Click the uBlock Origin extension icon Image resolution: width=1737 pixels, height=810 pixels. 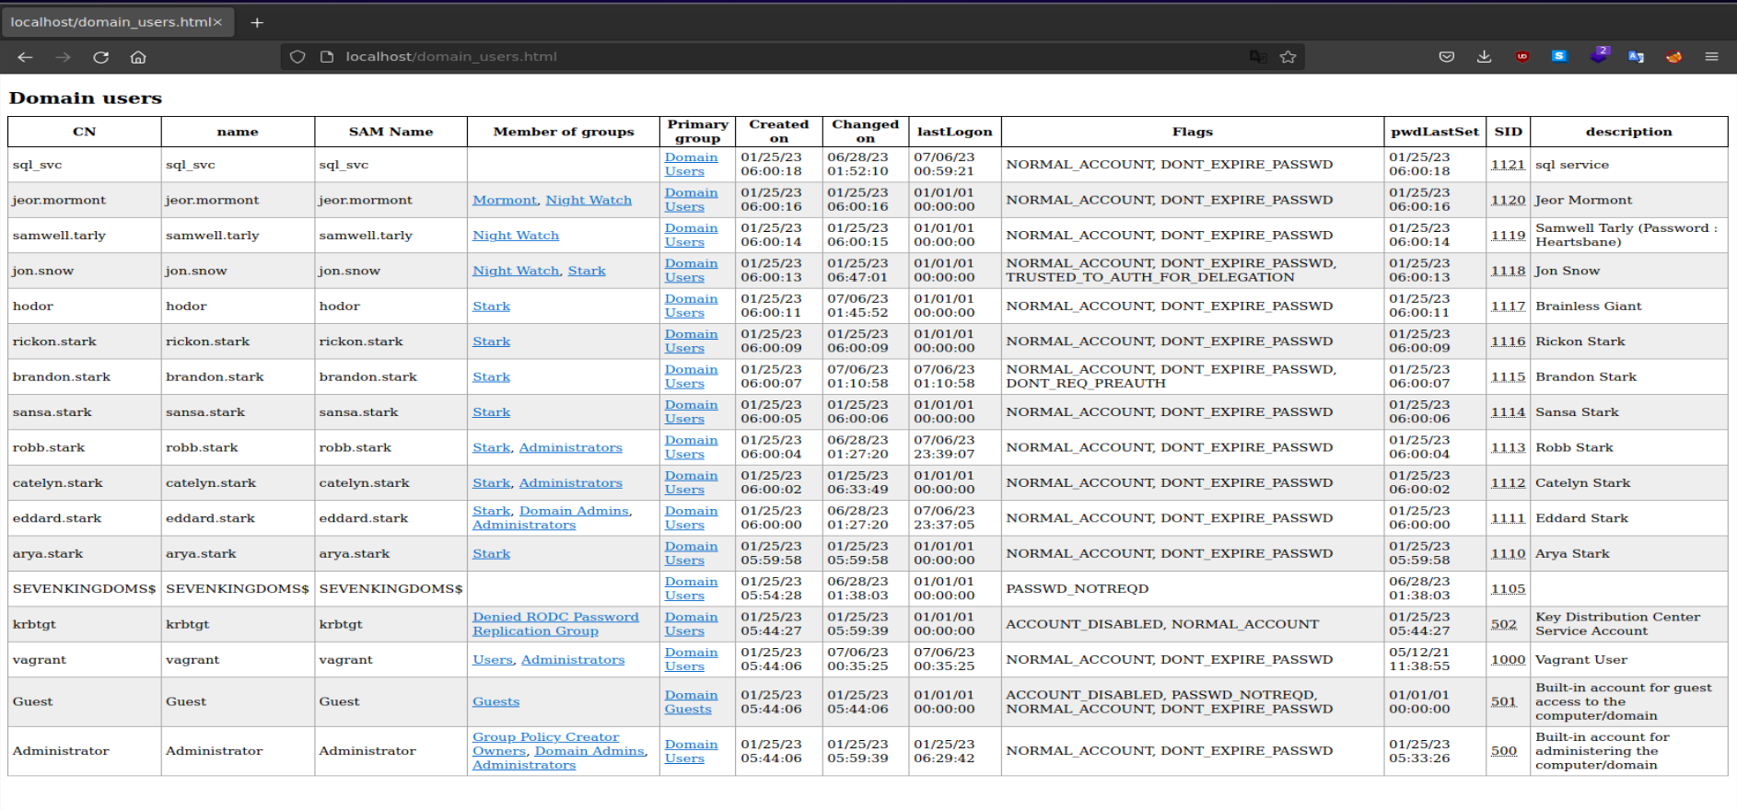[1522, 57]
